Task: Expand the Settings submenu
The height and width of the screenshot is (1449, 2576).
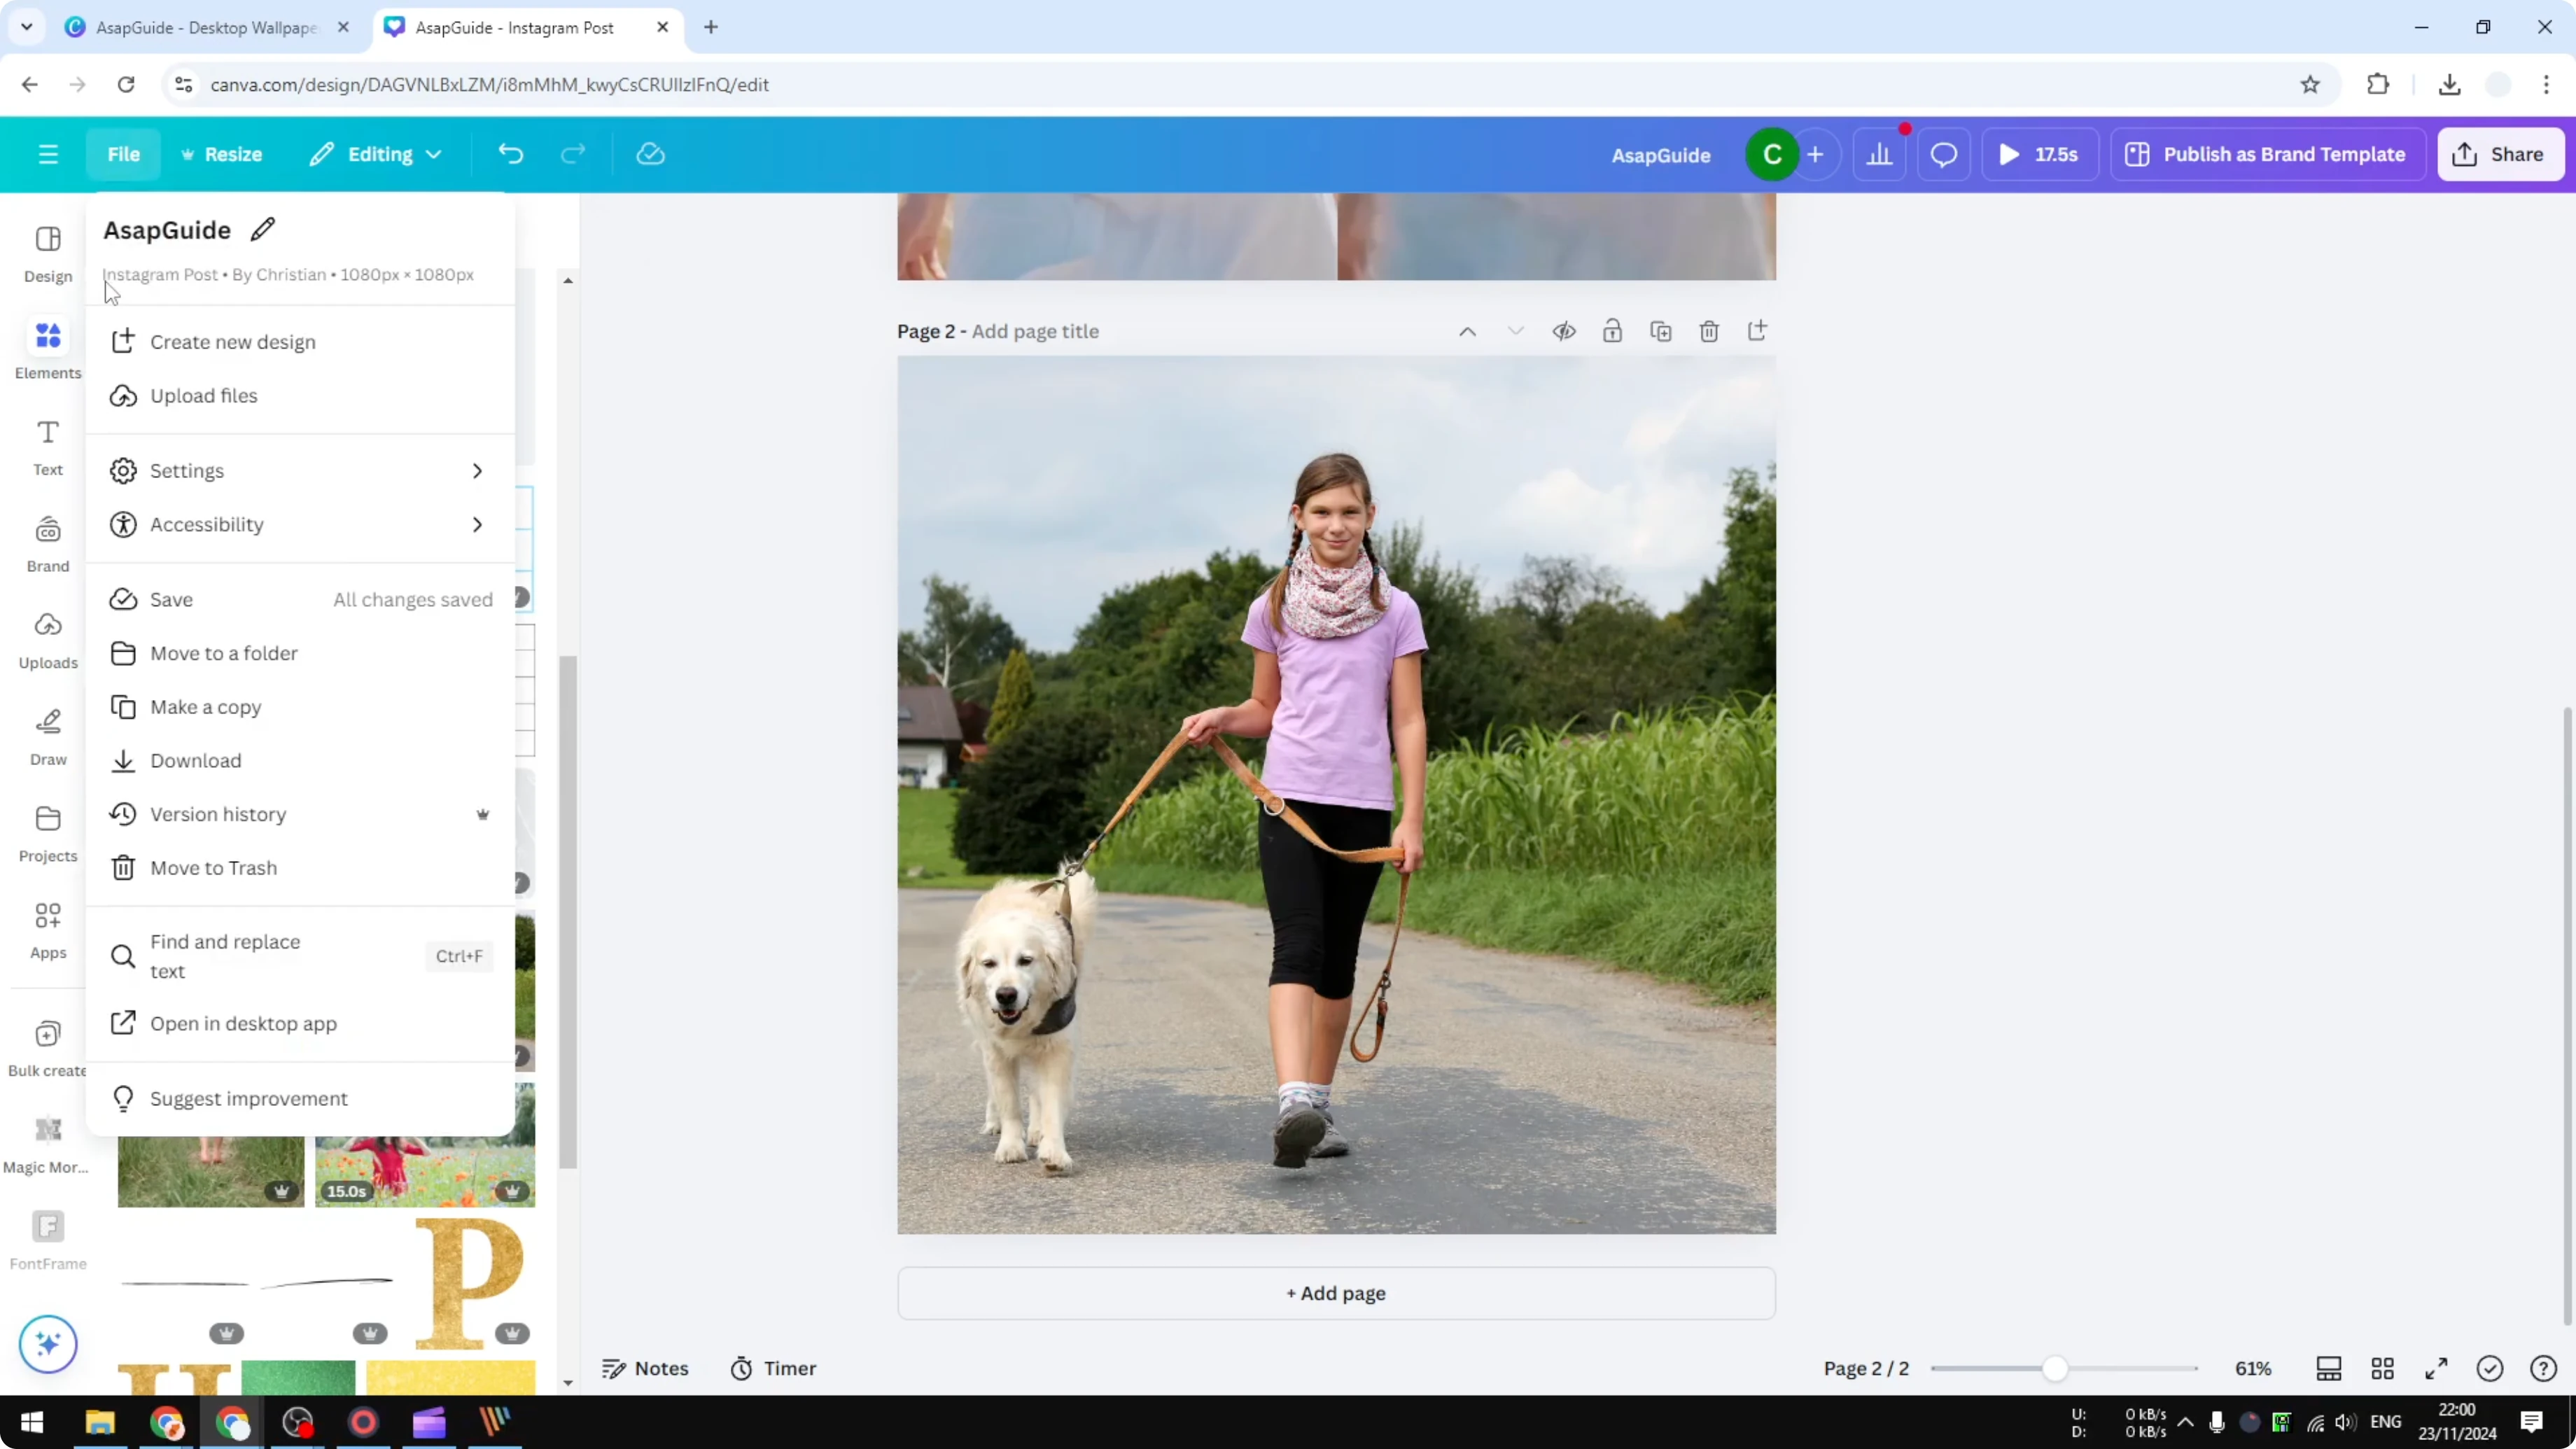Action: coord(299,470)
